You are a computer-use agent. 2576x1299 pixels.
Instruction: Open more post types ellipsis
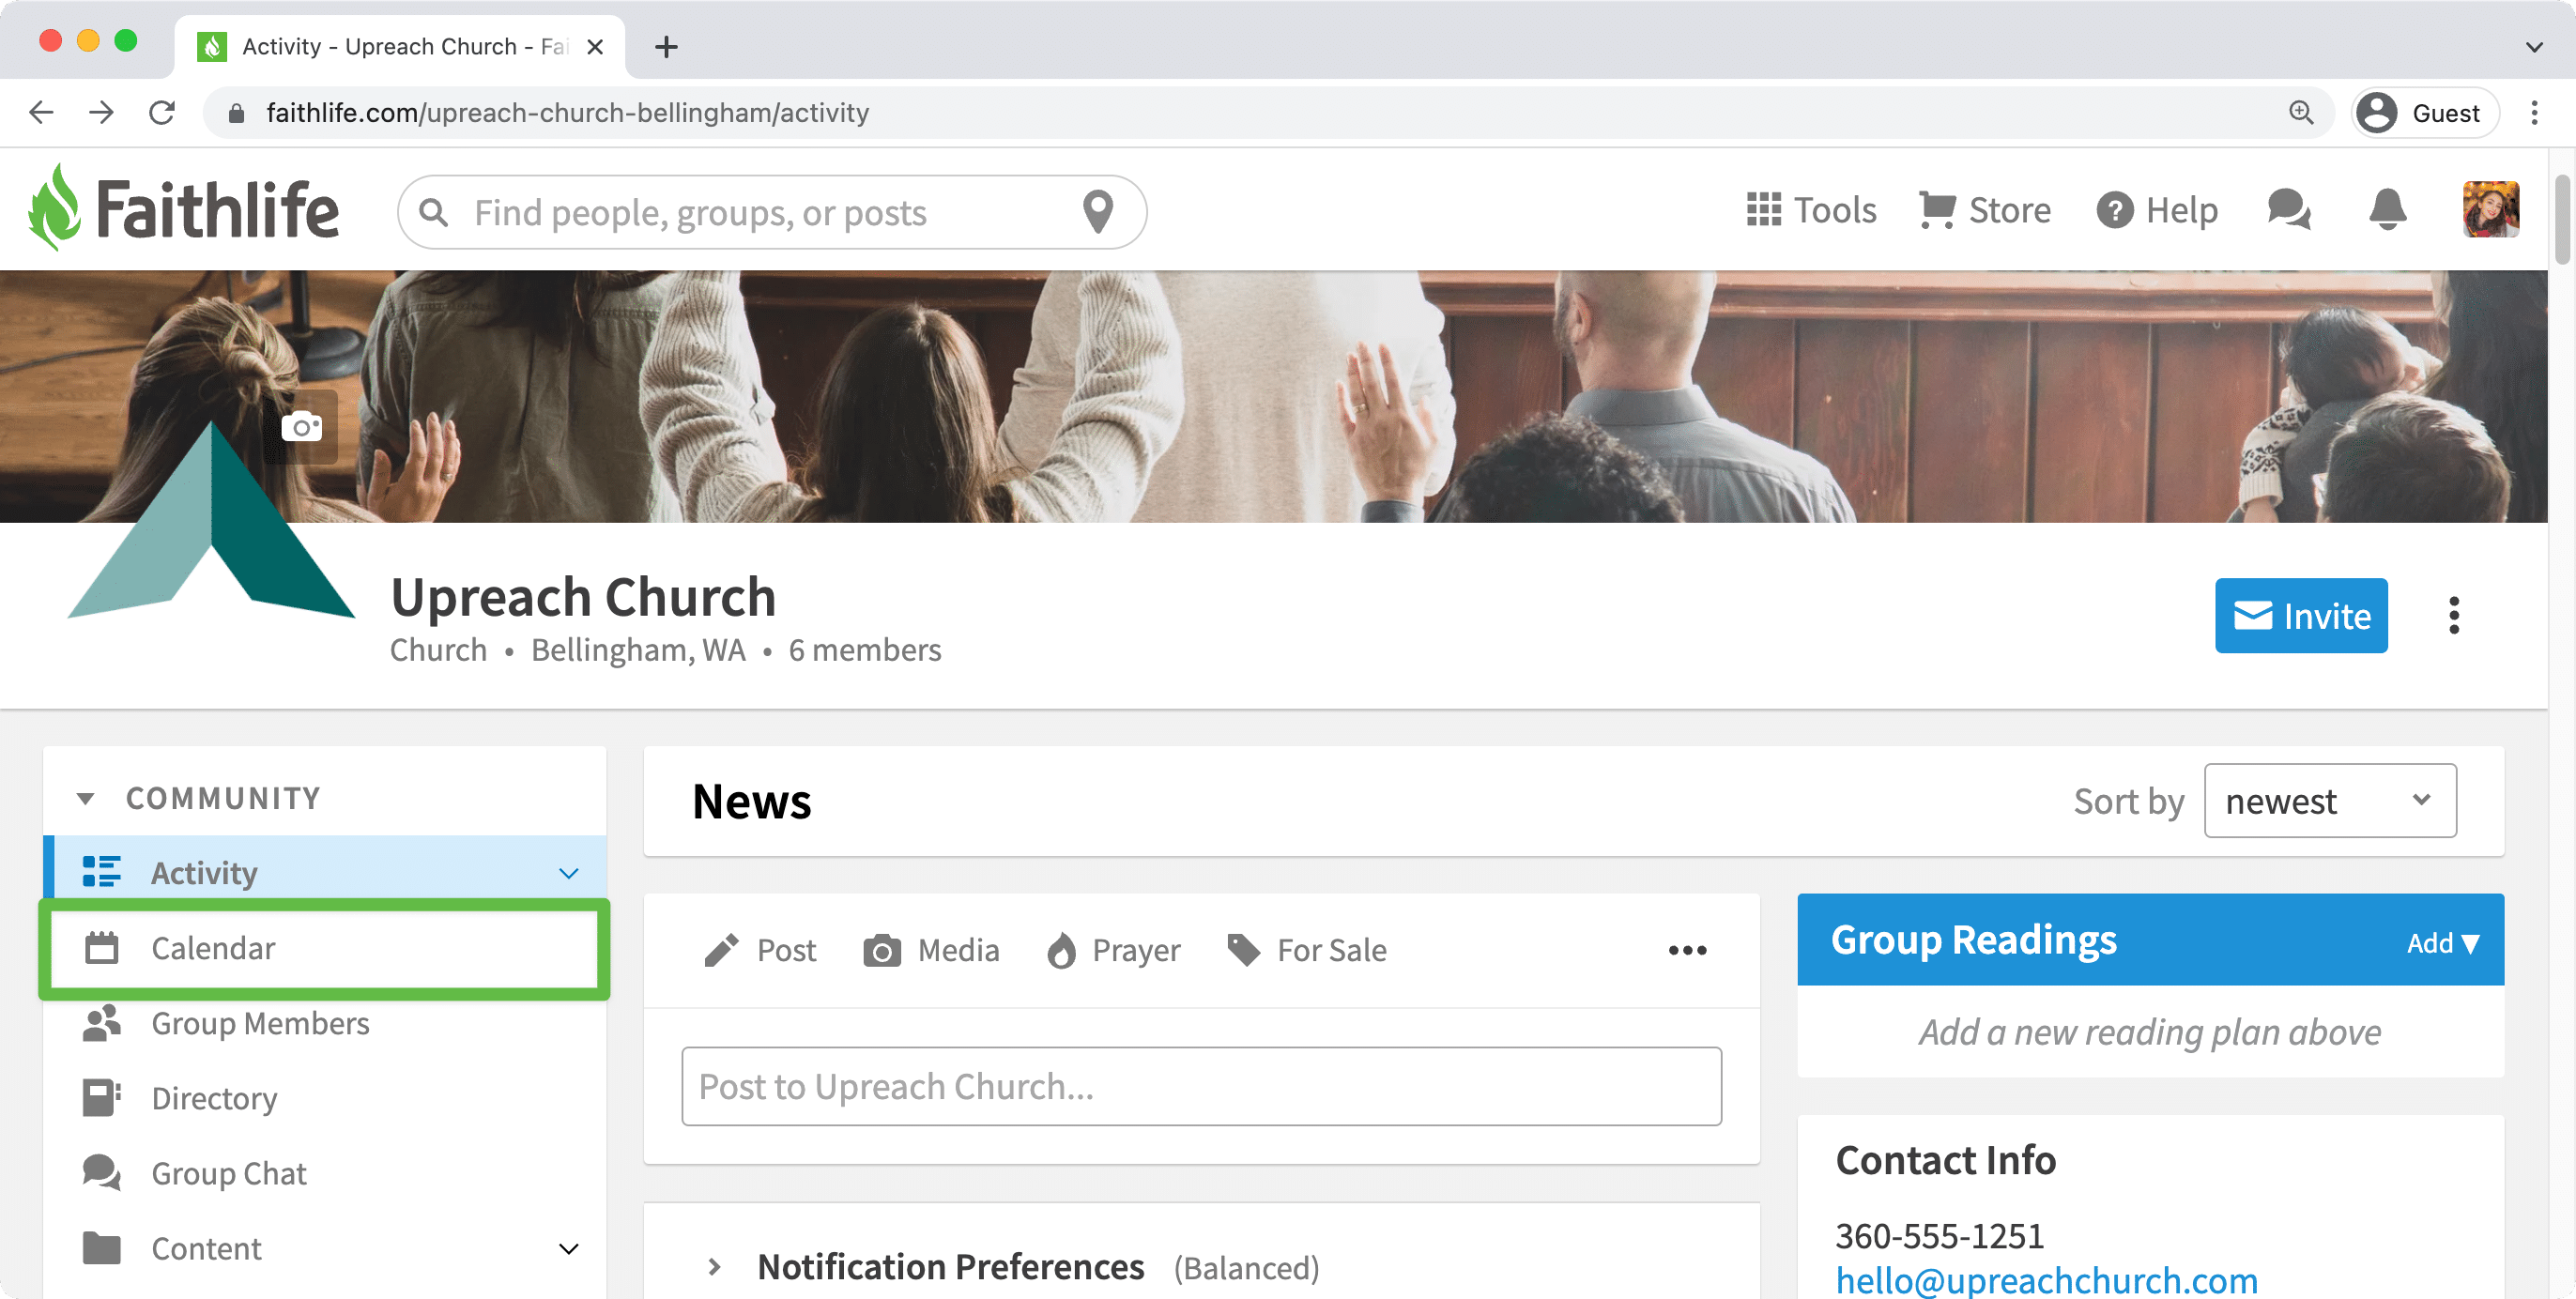pyautogui.click(x=1687, y=950)
